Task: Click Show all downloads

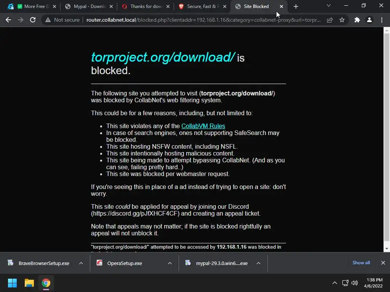Action: pyautogui.click(x=361, y=263)
